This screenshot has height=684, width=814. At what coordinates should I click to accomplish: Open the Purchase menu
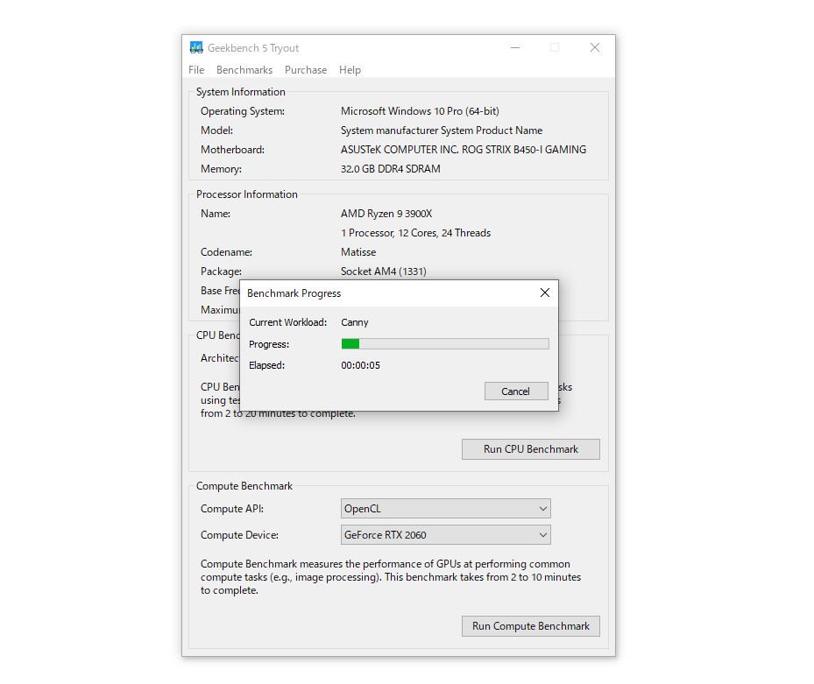(305, 70)
